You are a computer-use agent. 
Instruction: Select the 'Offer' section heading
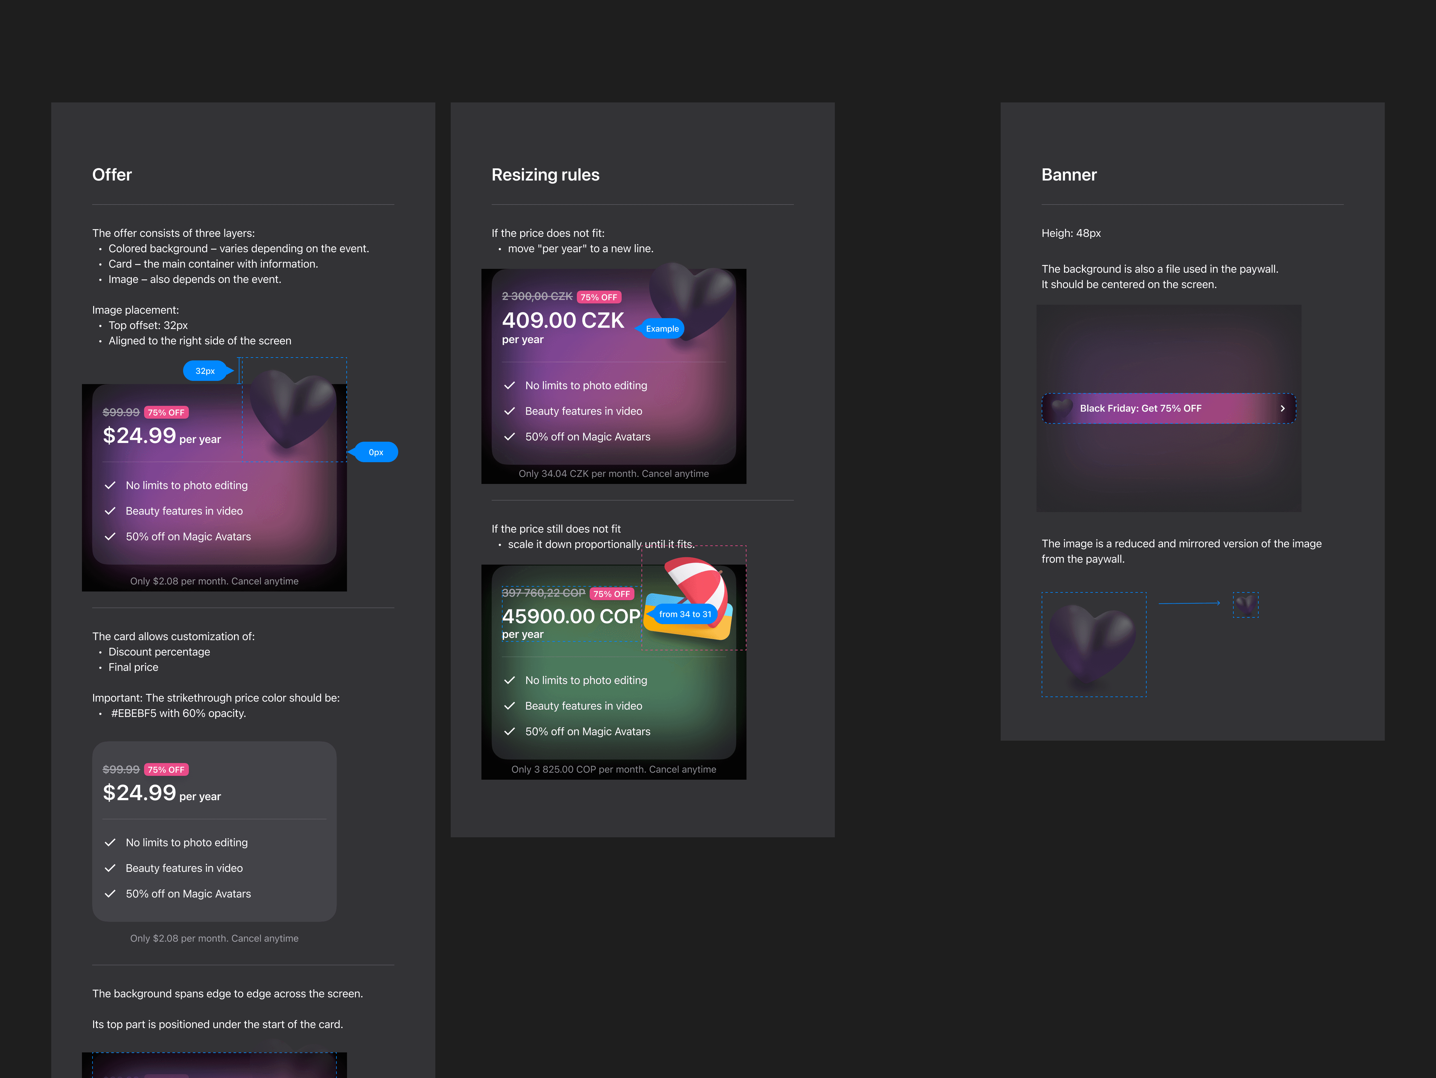[112, 174]
